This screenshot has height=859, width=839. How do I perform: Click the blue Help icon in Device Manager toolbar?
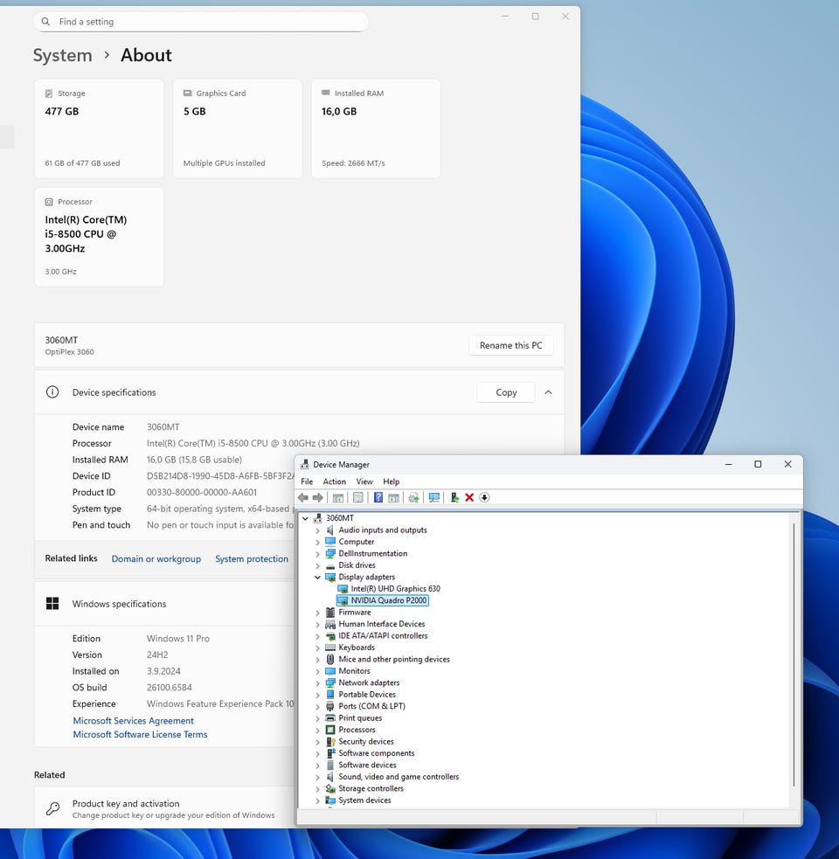tap(378, 497)
